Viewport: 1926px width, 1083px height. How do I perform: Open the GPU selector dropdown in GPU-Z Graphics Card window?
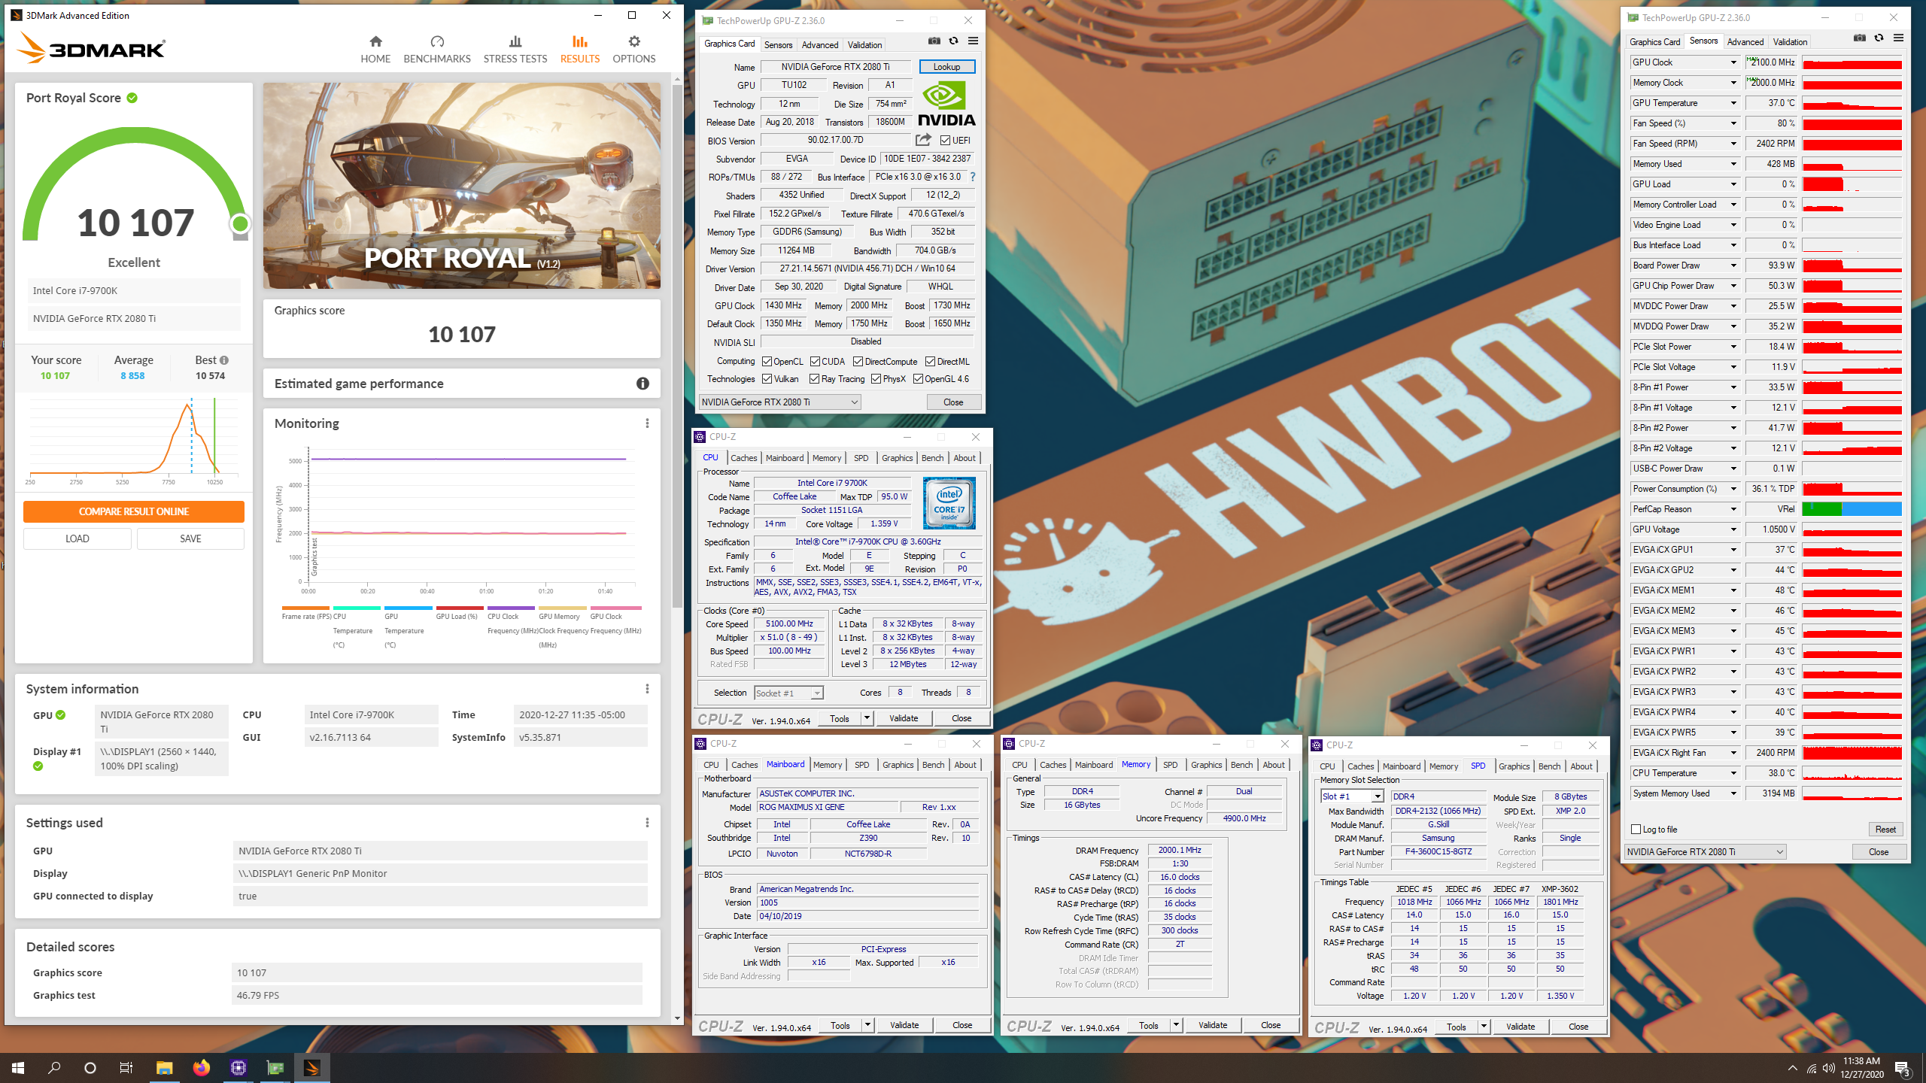[x=779, y=402]
